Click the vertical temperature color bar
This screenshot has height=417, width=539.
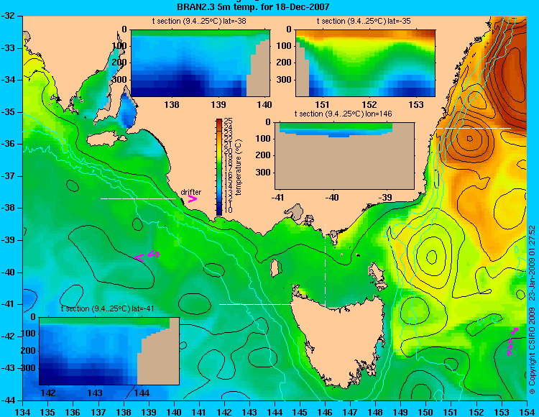pos(219,167)
